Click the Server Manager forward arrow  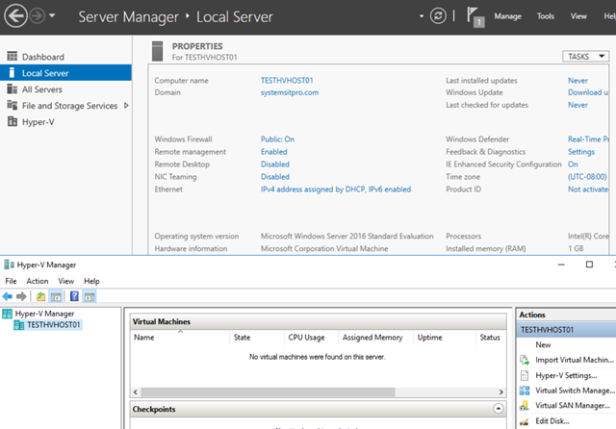pos(38,16)
